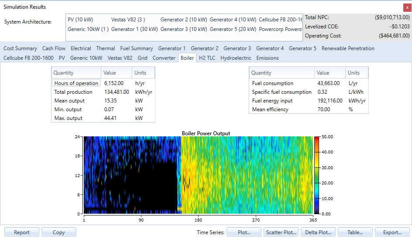Screen dimensions: 412x239
Task: Switch to the Cash Flow tab
Action: pyautogui.click(x=54, y=48)
